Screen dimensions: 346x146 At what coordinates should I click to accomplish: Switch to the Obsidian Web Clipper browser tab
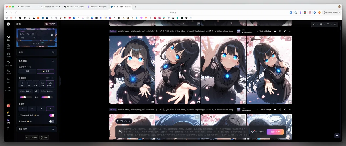coord(74,7)
